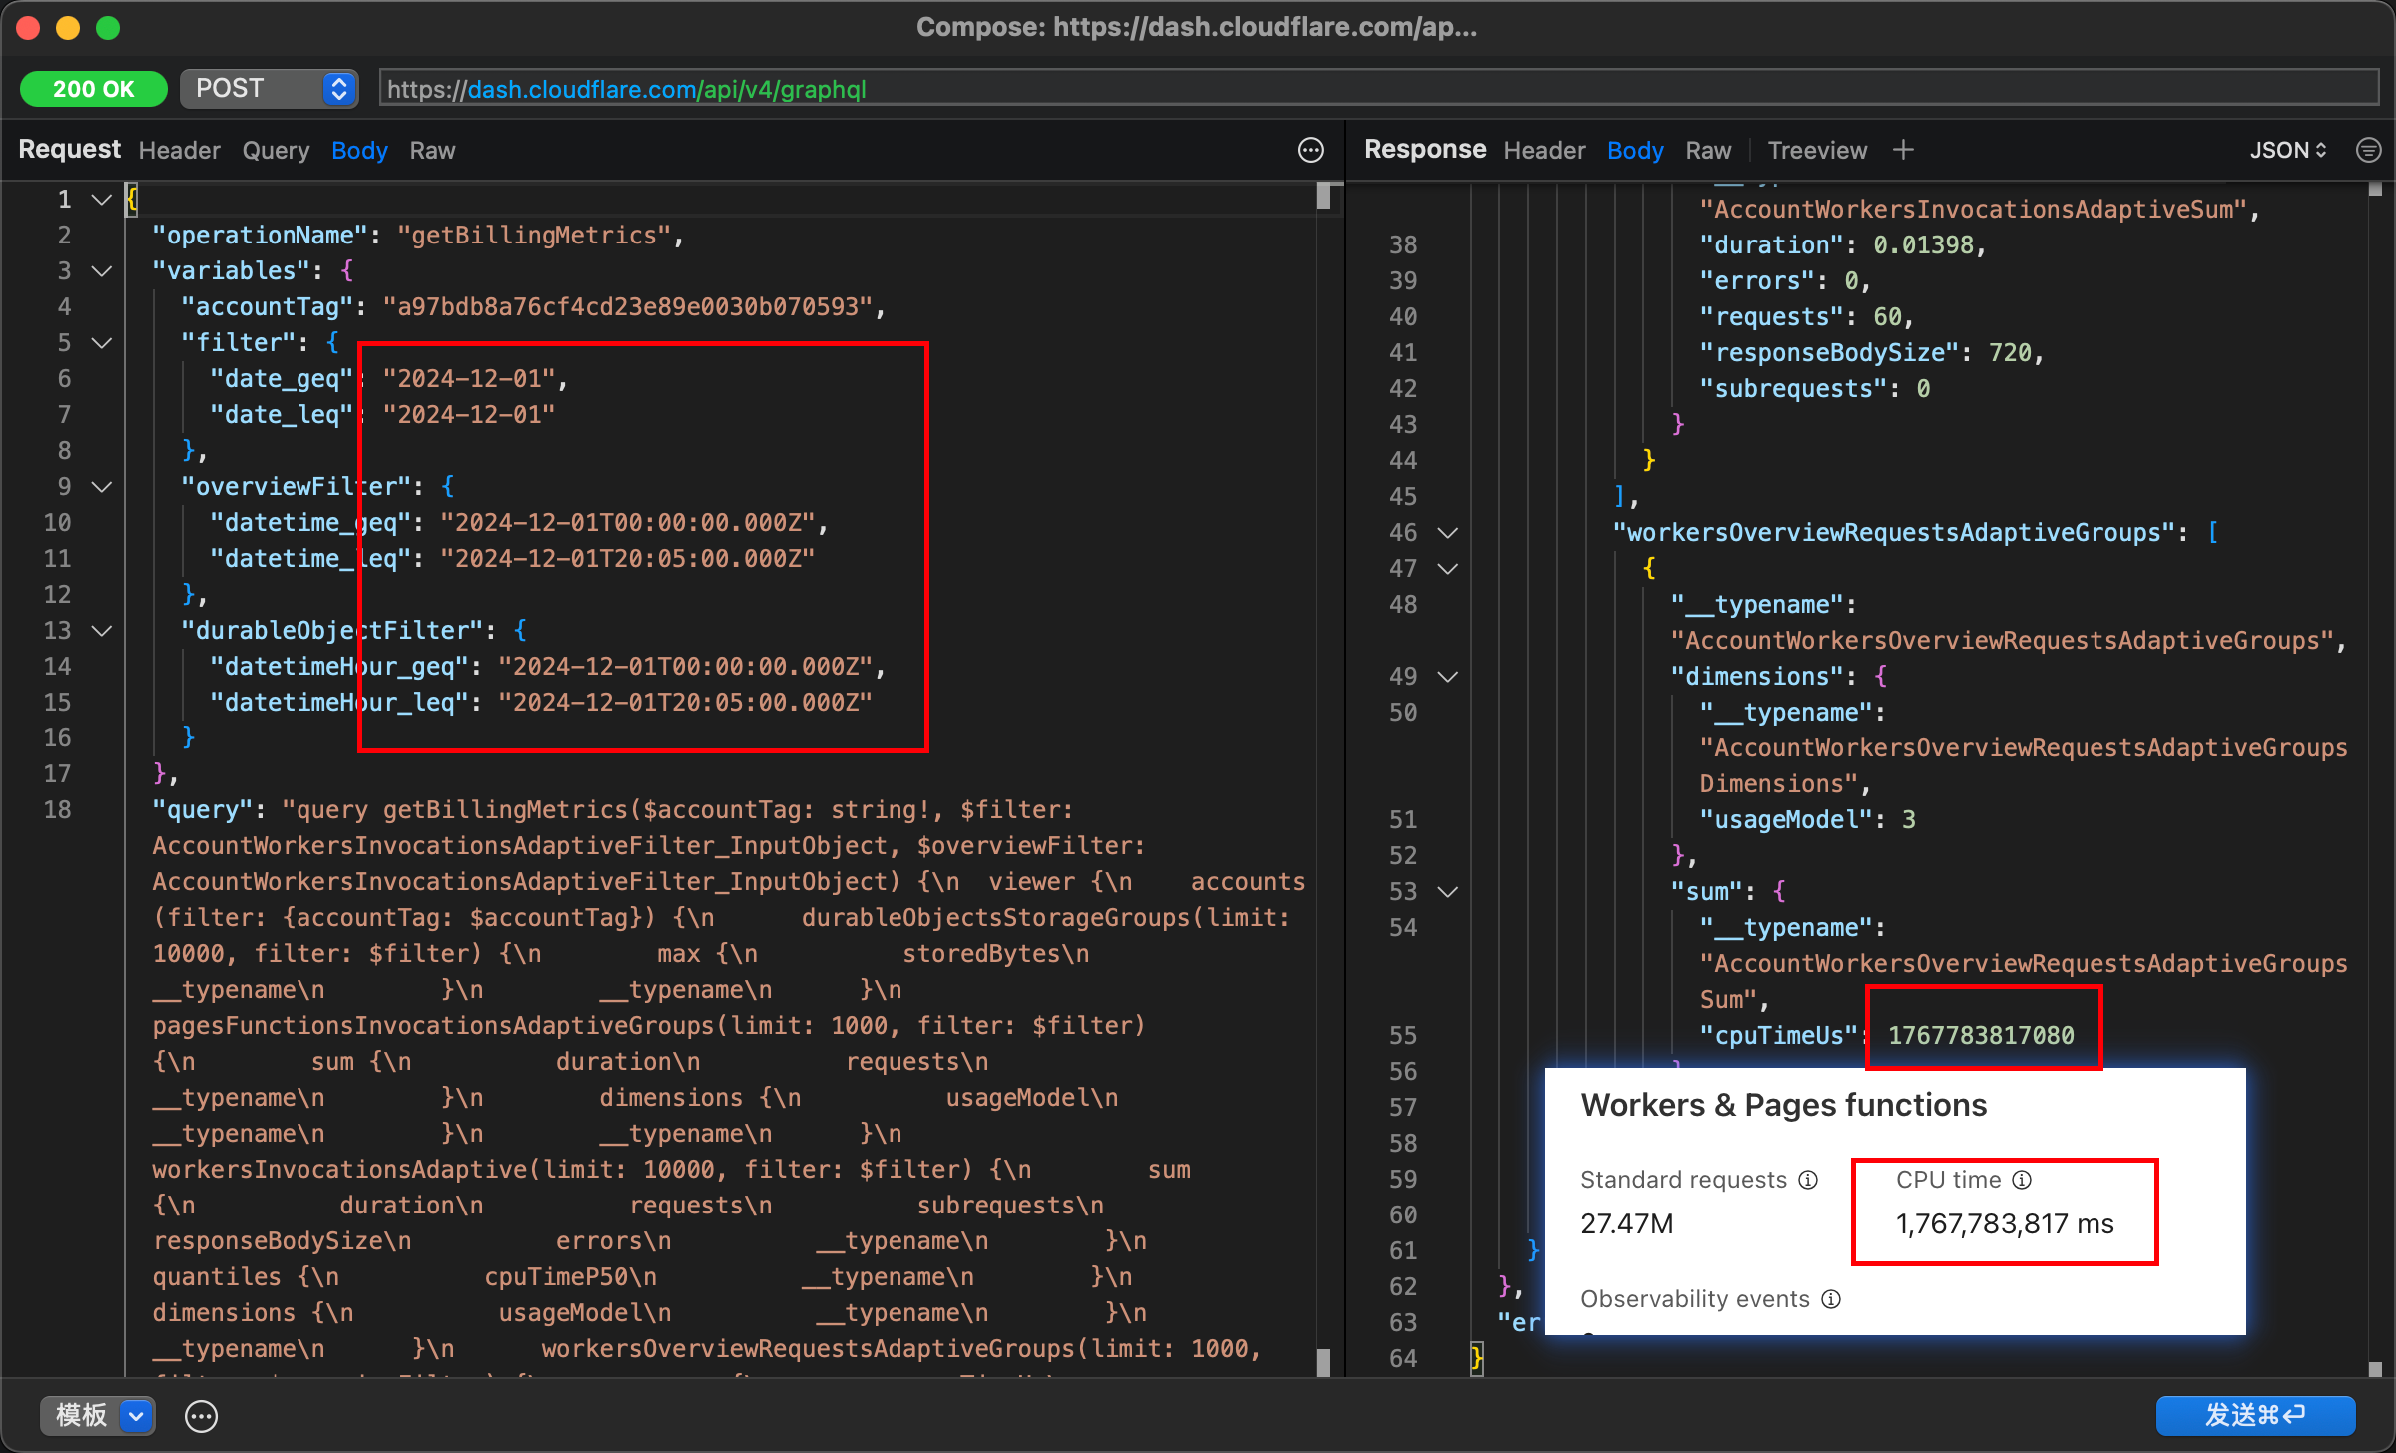Click Standard requests info icon
This screenshot has height=1453, width=2396.
(1808, 1180)
